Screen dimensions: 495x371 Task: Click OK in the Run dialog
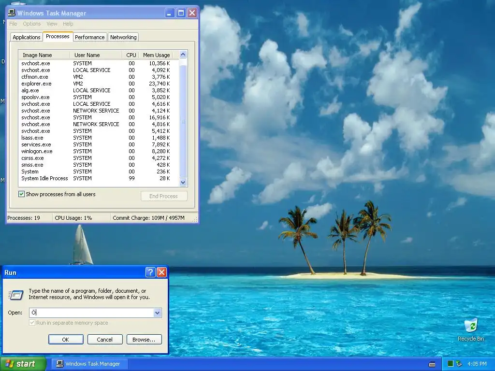tap(66, 340)
